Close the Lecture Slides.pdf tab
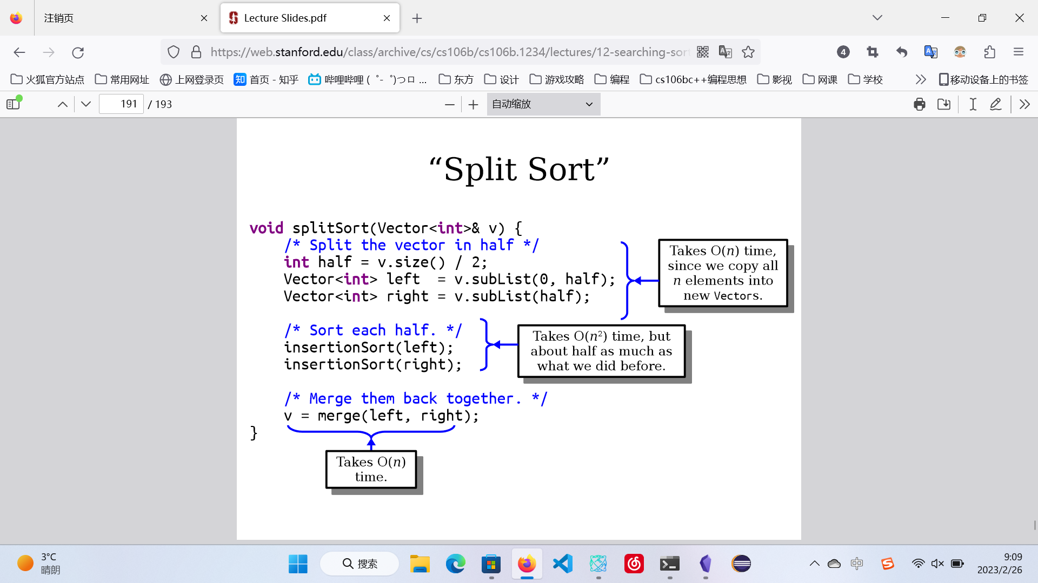The image size is (1038, 583). (x=387, y=18)
